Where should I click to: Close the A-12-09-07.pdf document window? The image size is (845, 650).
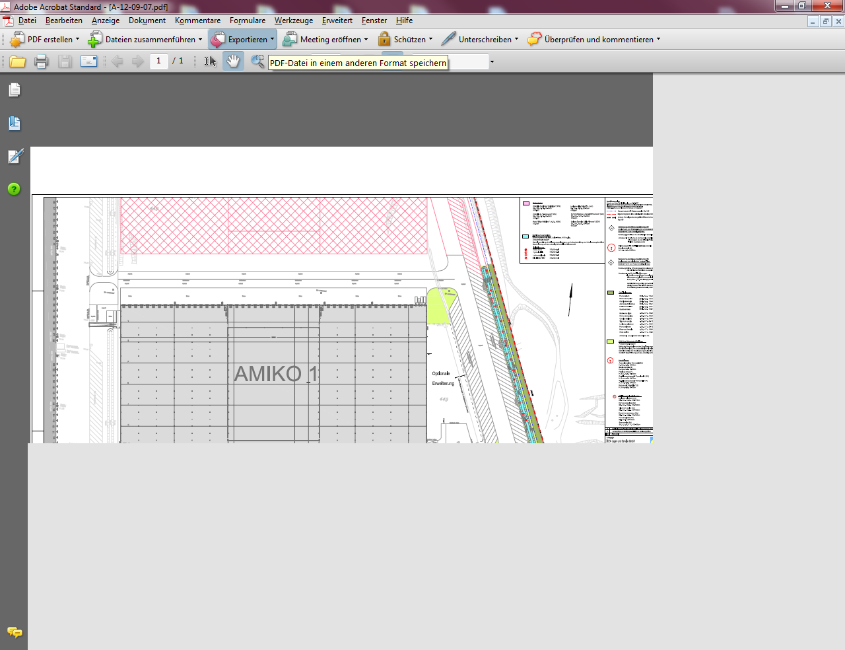click(838, 21)
